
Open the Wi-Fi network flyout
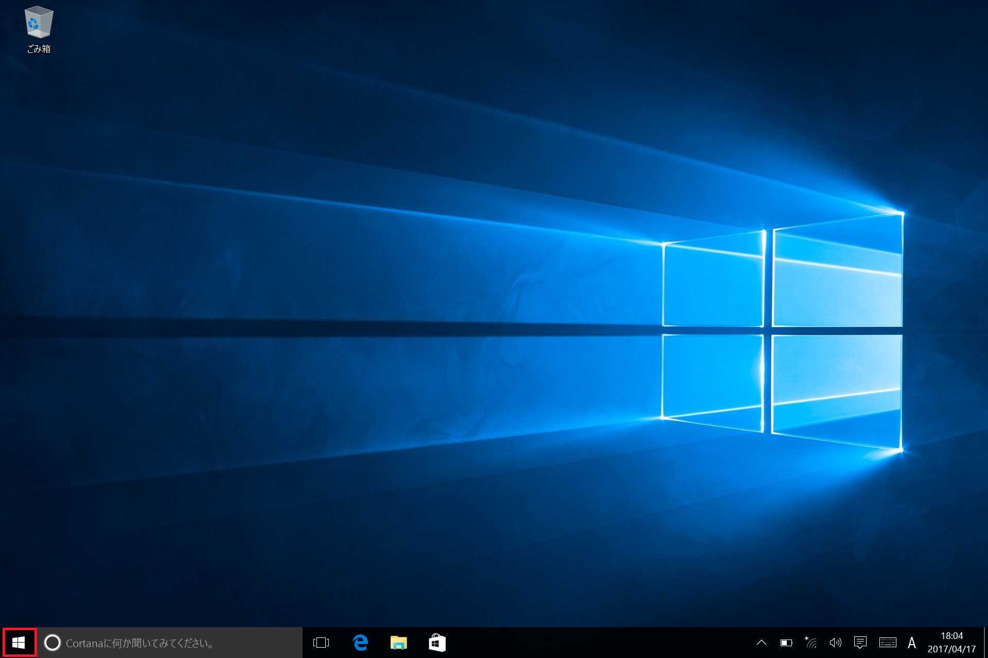click(811, 643)
